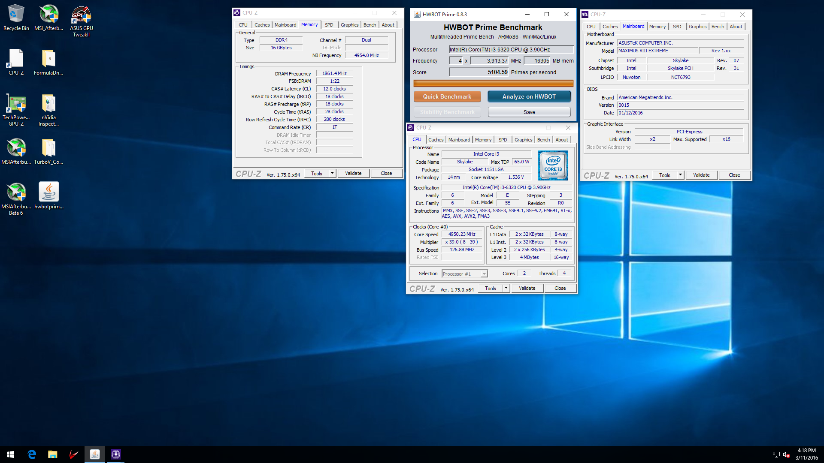This screenshot has width=824, height=463.
Task: Click the title bar icon of the CPU tab CPU-Z window
Action: click(411, 128)
